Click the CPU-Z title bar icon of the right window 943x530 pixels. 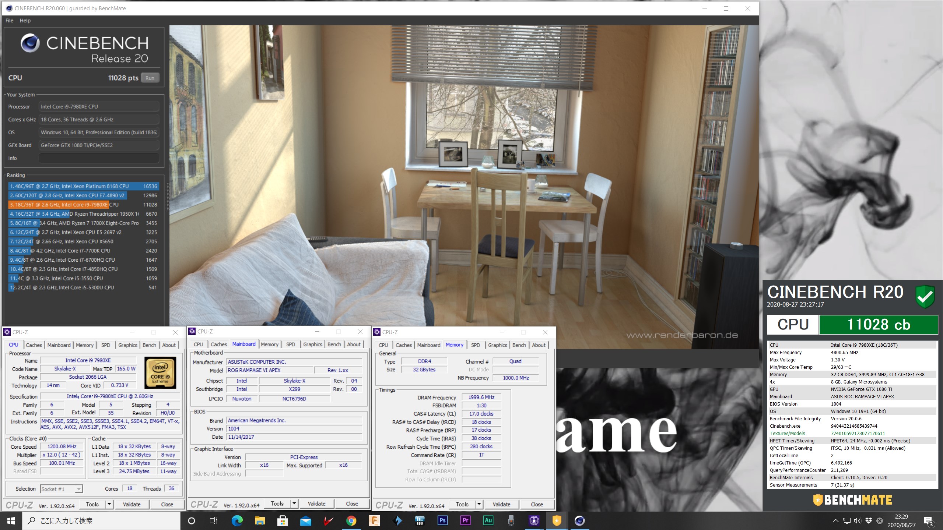click(x=377, y=332)
